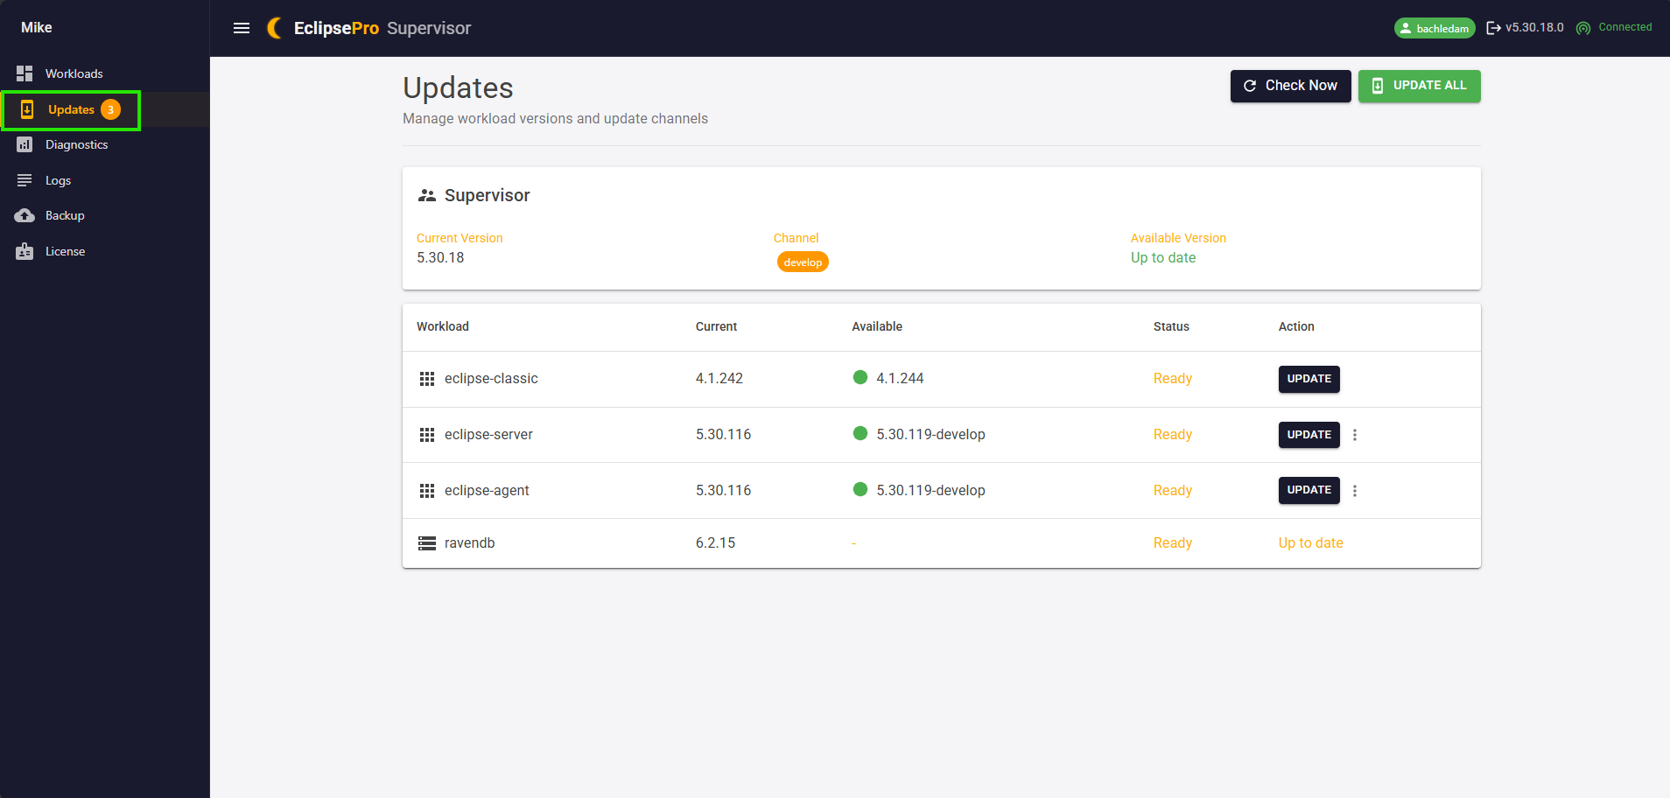The image size is (1670, 798).
Task: Click the Ready status for ravendb
Action: tap(1173, 543)
